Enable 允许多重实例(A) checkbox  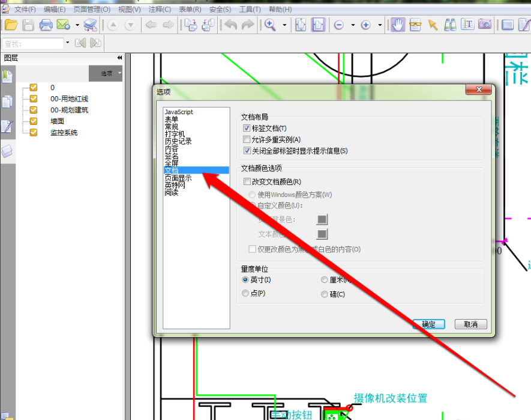[x=247, y=139]
